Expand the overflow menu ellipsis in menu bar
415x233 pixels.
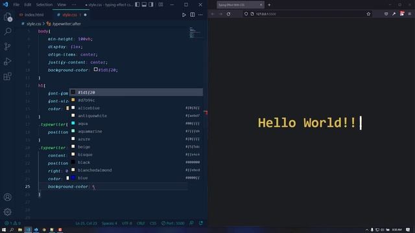click(74, 5)
